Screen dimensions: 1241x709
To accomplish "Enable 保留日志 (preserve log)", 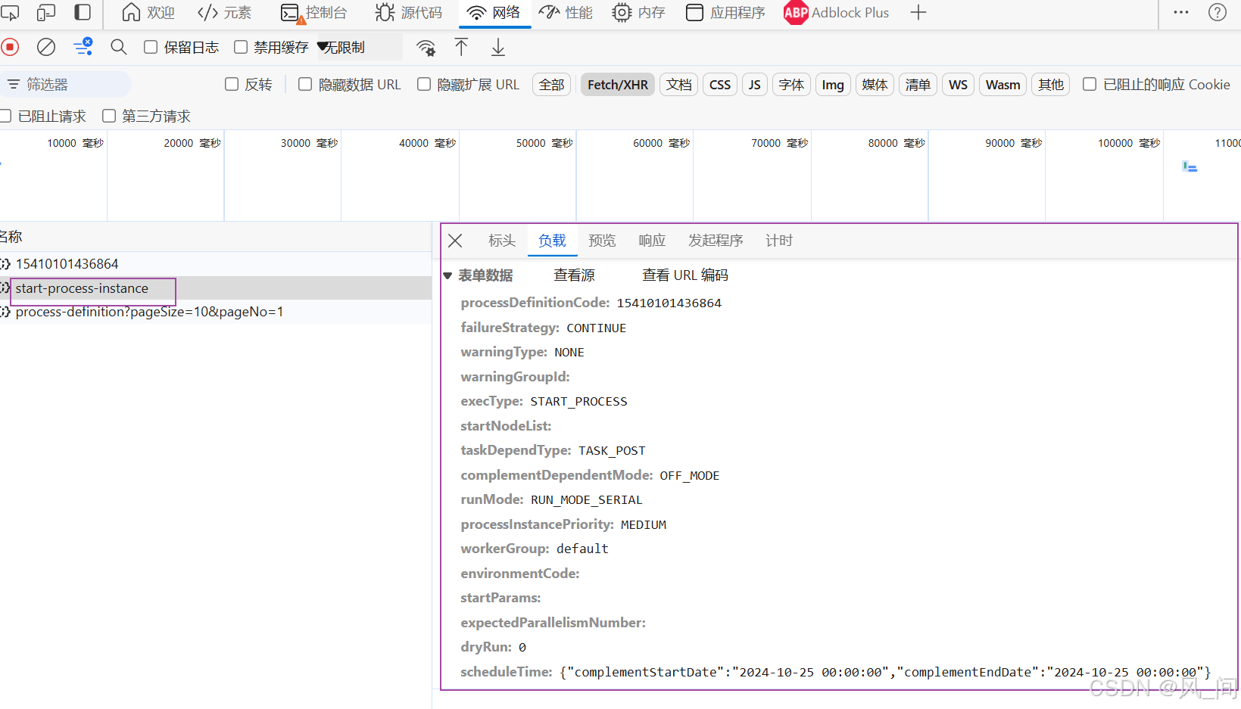I will [x=150, y=47].
